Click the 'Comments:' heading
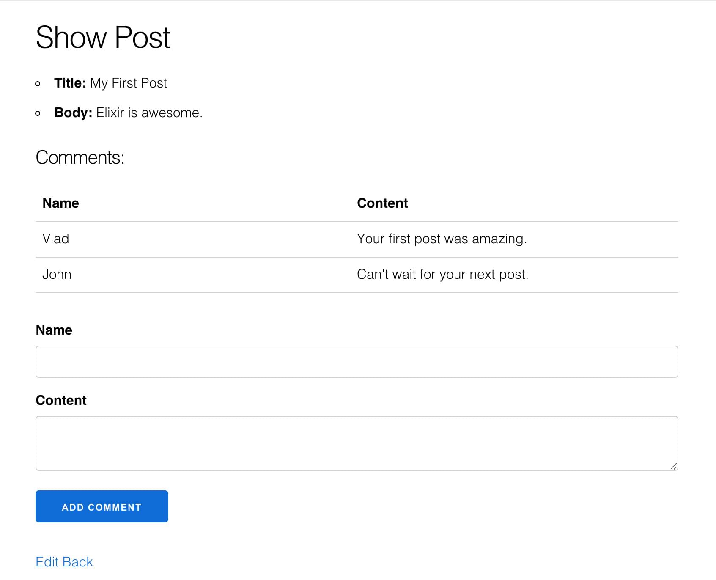Viewport: 716px width, 580px height. [x=80, y=157]
